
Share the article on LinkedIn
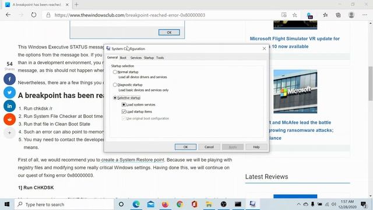9,106
